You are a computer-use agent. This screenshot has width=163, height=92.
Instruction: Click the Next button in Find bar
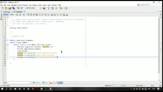pyautogui.click(x=45, y=83)
